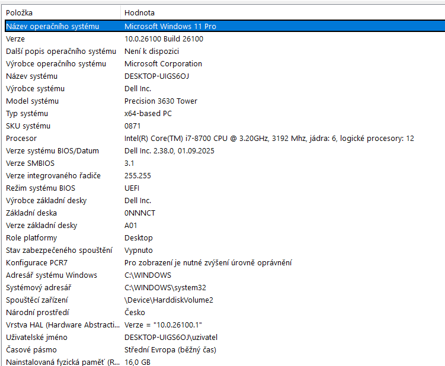Select the Verze row
This screenshot has height=366, width=445.
pyautogui.click(x=225, y=39)
